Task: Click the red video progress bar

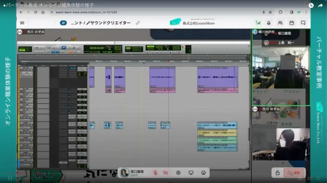Action: pyautogui.click(x=13, y=174)
